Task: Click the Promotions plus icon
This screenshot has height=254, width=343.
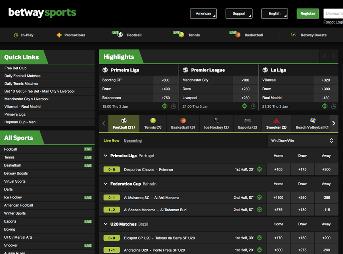Action: click(x=59, y=35)
